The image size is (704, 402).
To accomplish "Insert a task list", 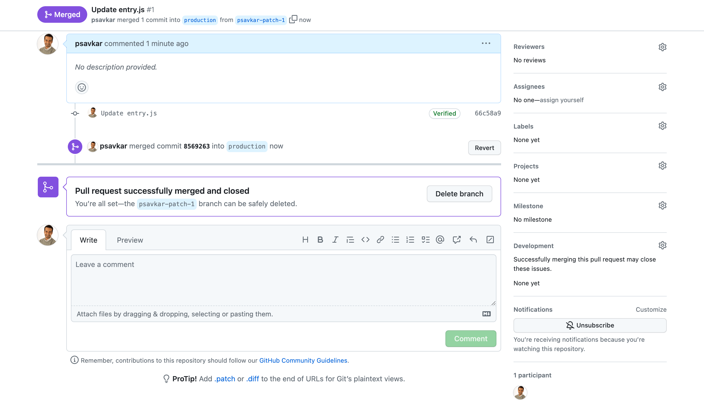I will pos(425,240).
